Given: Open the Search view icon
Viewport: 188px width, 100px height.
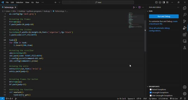Looking at the screenshot, I should click(185, 15).
